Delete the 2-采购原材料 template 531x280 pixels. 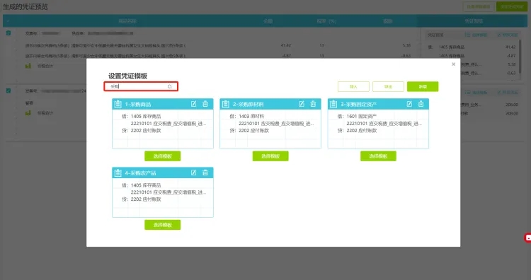tap(313, 104)
